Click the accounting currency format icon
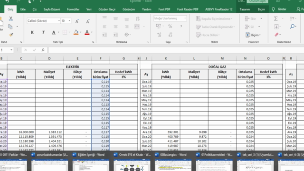 (158, 26)
